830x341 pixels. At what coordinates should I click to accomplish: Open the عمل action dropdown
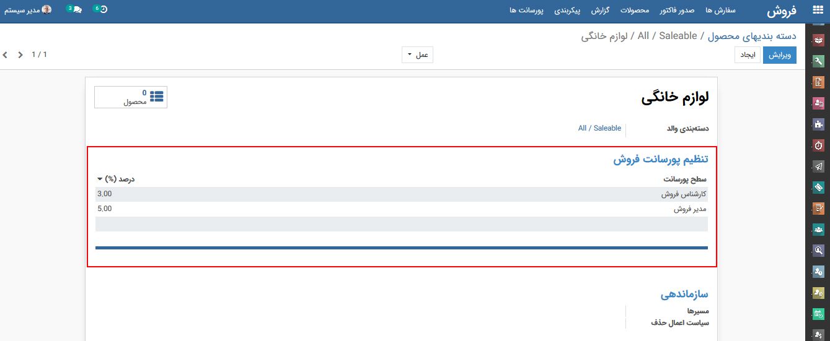[x=417, y=55]
